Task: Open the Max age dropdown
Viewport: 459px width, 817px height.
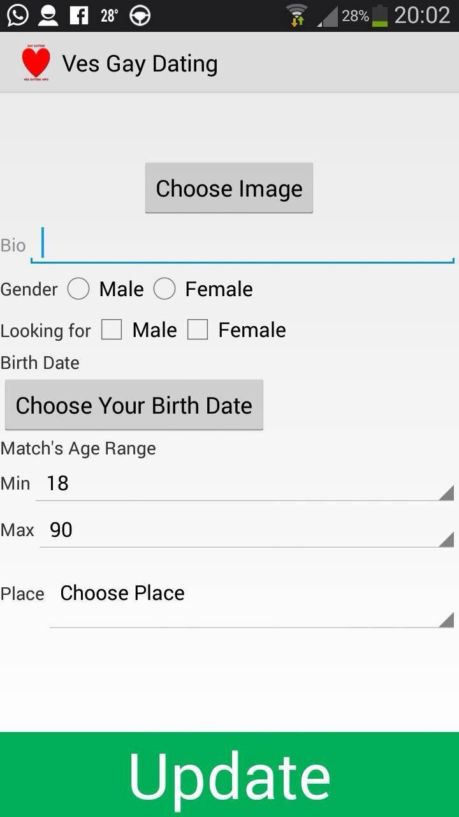Action: (x=246, y=530)
